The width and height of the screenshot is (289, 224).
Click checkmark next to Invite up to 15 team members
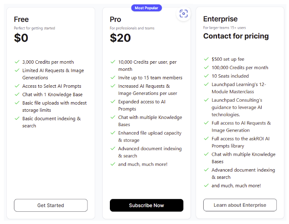pyautogui.click(x=113, y=78)
